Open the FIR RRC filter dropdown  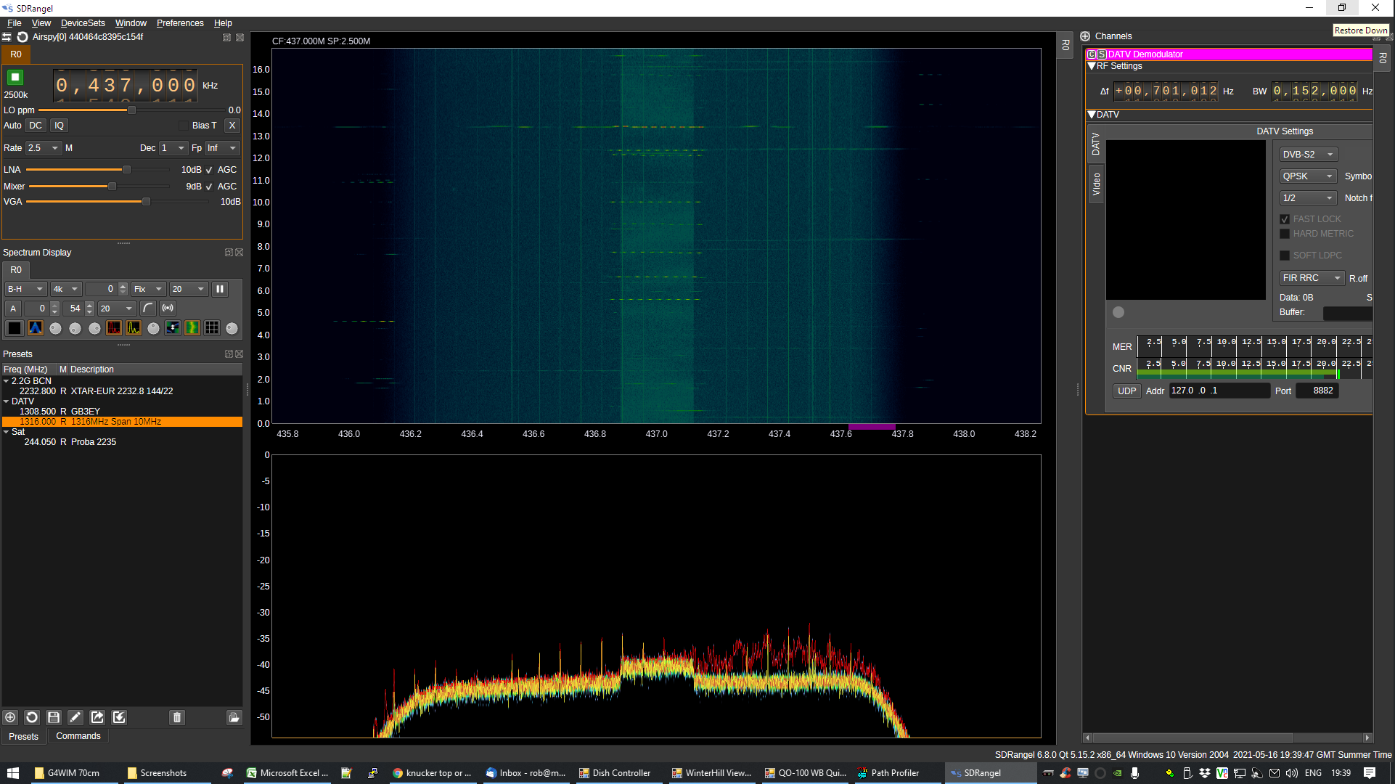[x=1312, y=278]
